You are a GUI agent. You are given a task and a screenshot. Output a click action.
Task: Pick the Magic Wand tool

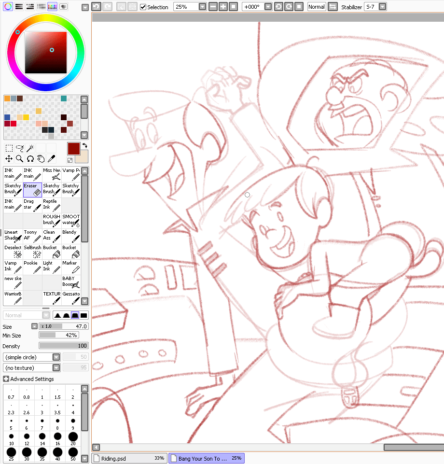pos(30,148)
